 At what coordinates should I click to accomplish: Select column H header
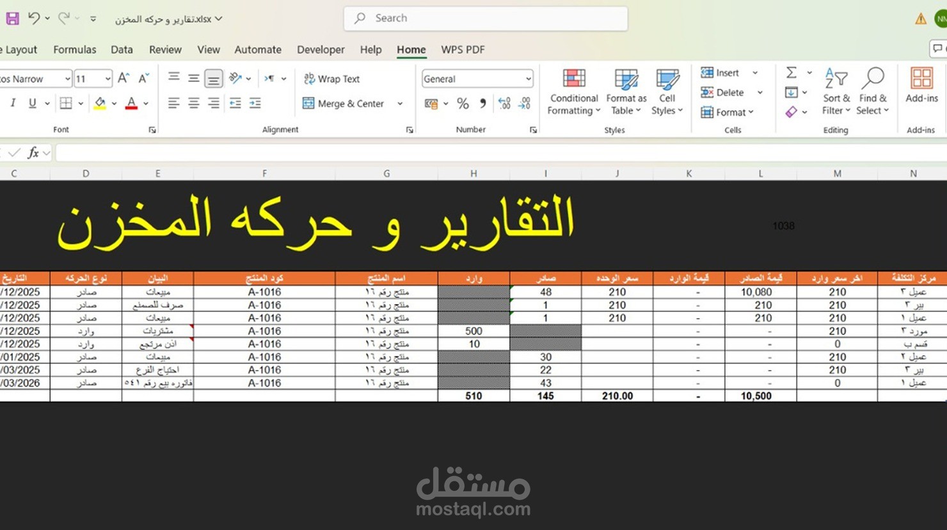pos(473,173)
